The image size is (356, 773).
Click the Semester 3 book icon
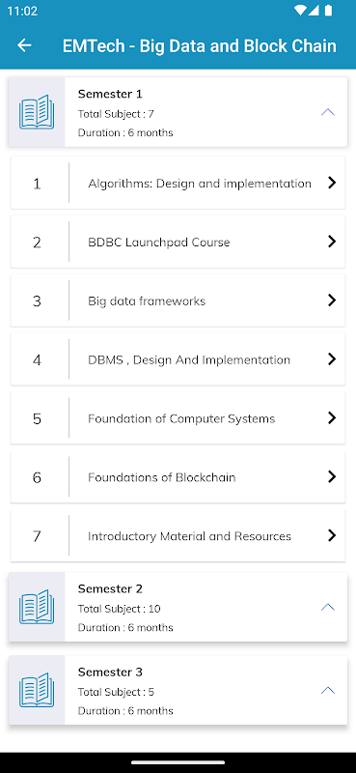[x=37, y=690]
